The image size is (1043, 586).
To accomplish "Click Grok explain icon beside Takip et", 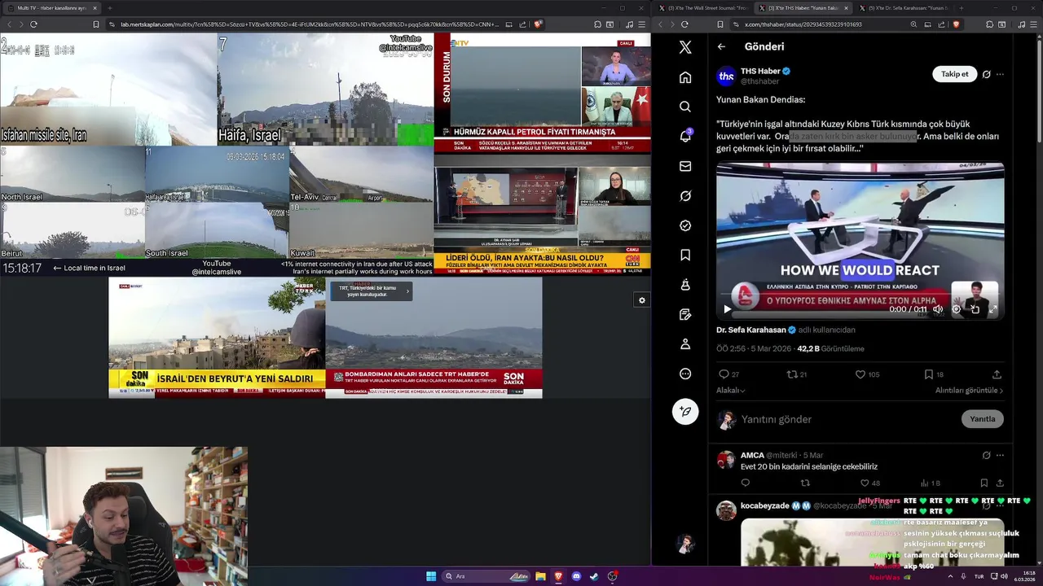I will tap(986, 74).
